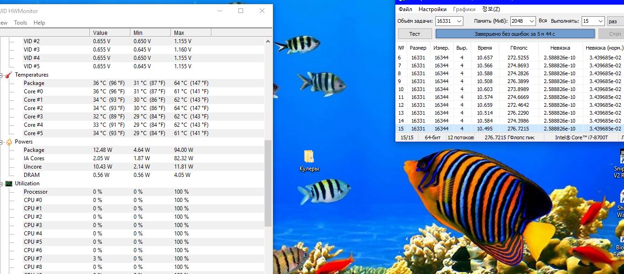Click the Intel Core i7-8700T status entry
Viewport: 624px width, 274px height.
pyautogui.click(x=581, y=137)
